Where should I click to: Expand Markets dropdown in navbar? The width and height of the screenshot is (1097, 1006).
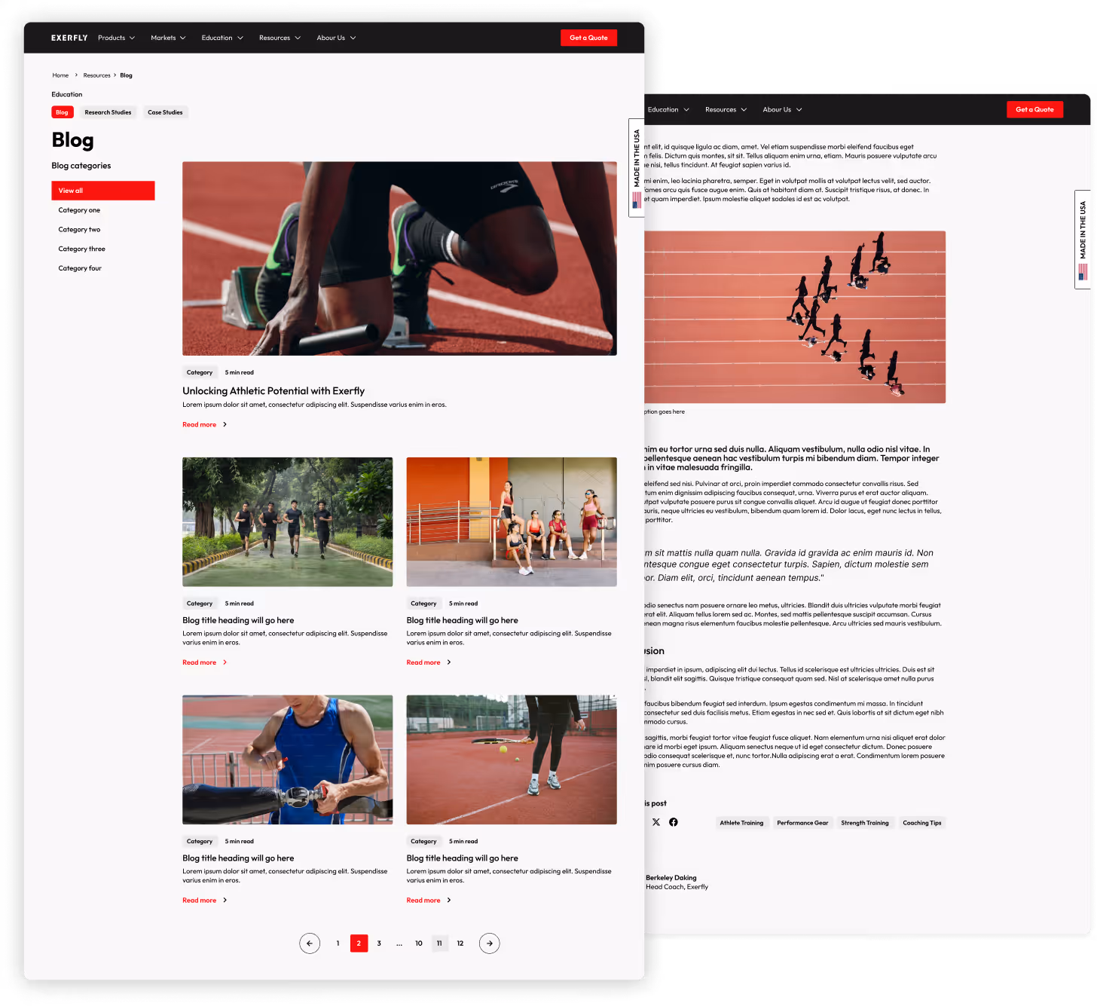[x=168, y=38]
